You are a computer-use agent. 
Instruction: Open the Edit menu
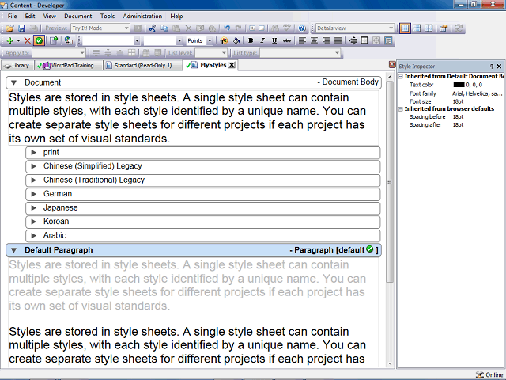tap(30, 16)
